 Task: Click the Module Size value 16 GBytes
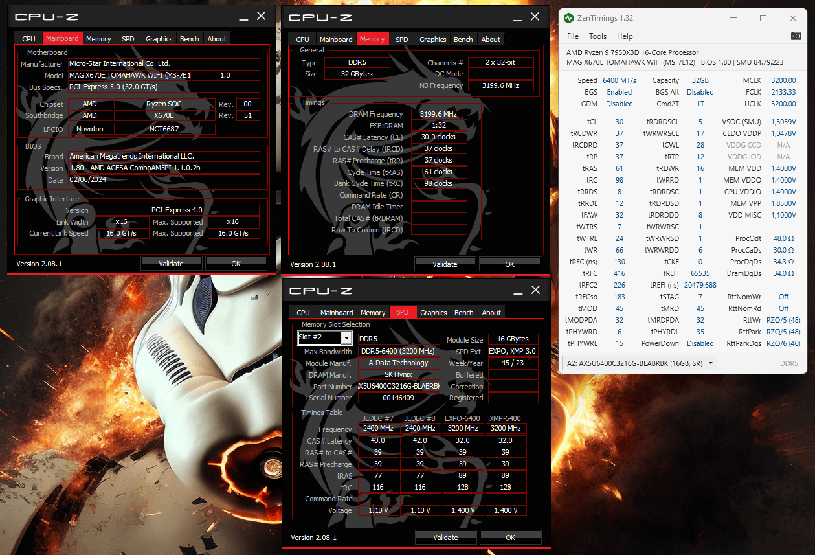click(513, 339)
